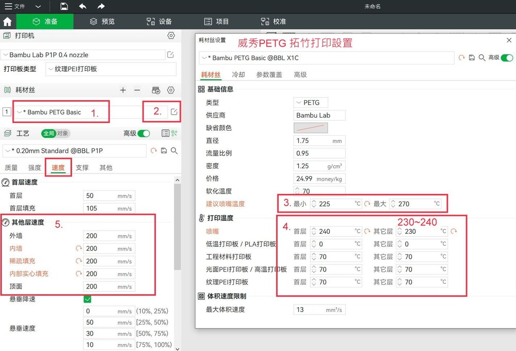
Task: Remove a filament with the minus icon
Action: 137,90
